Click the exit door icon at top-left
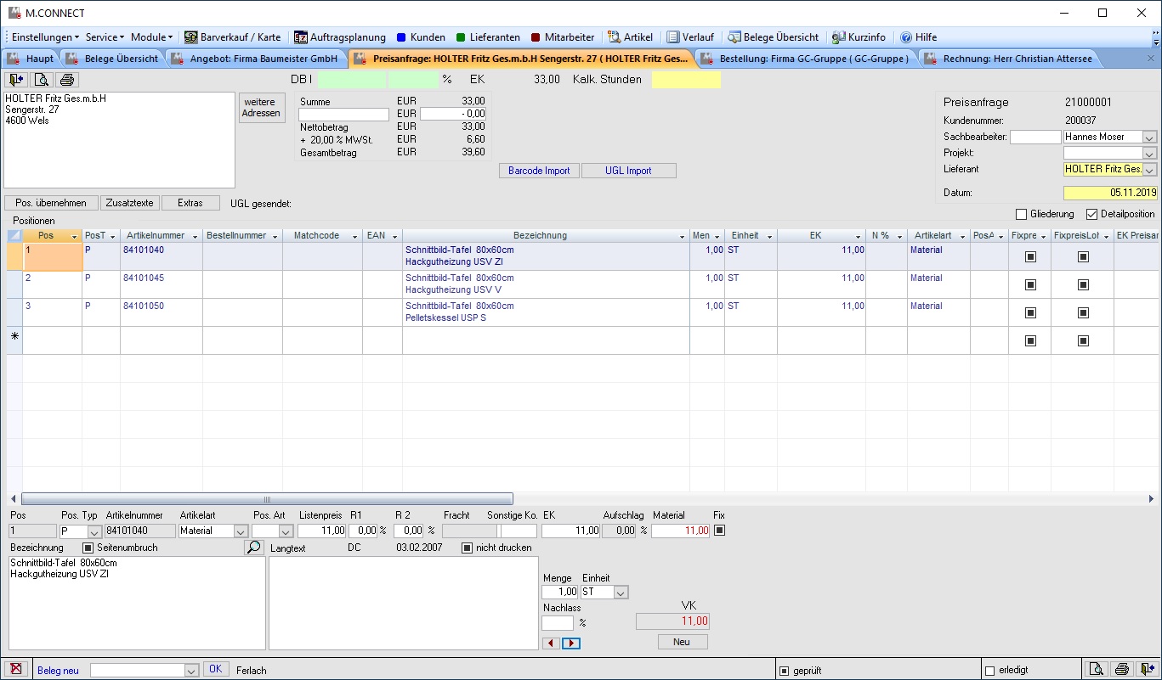Screen dimensions: 1162x680 tap(16, 80)
